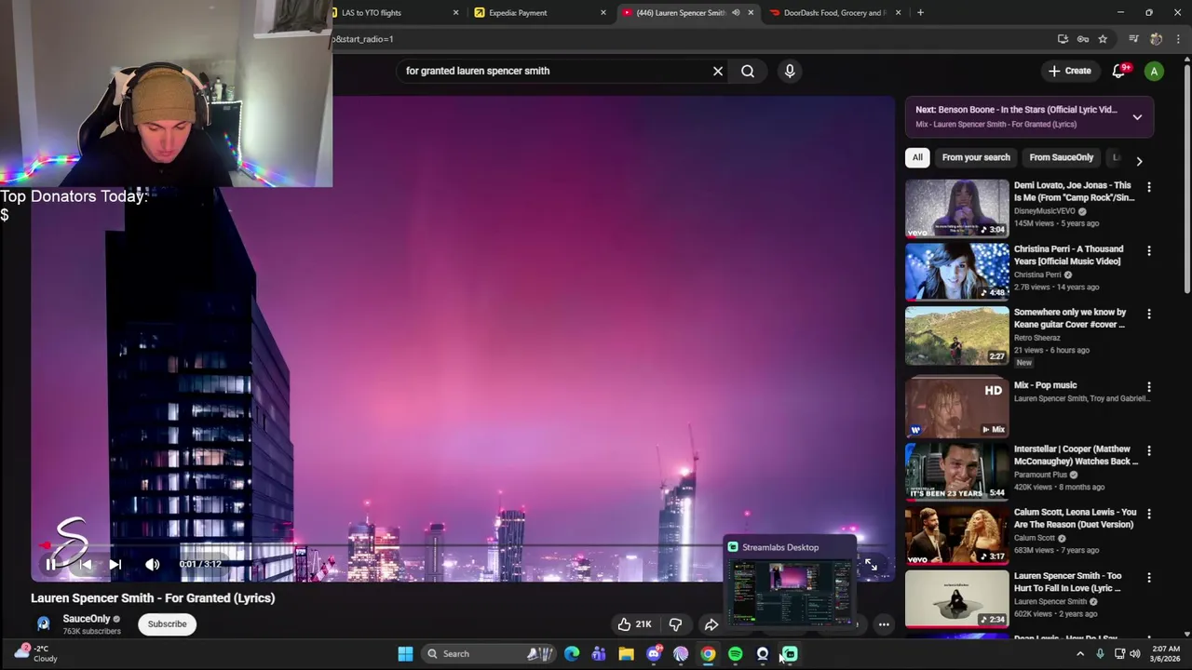Switch to LAS to YTO flights tab

tap(391, 13)
